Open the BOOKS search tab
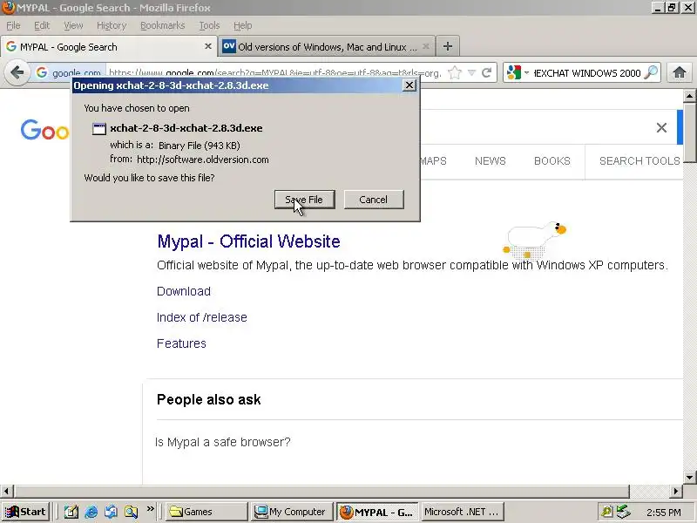The image size is (697, 523). pyautogui.click(x=552, y=161)
